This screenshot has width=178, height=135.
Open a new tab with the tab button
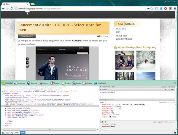(x=33, y=4)
